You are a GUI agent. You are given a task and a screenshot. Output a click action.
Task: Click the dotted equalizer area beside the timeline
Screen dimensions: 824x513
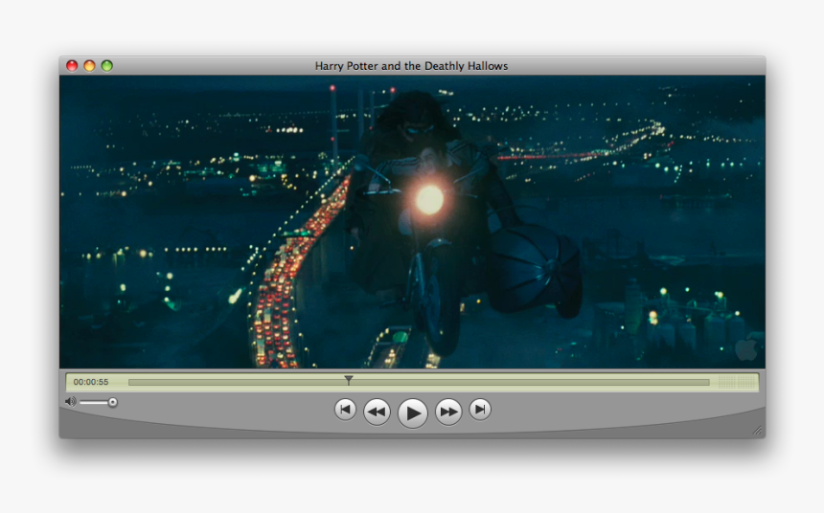click(x=736, y=382)
